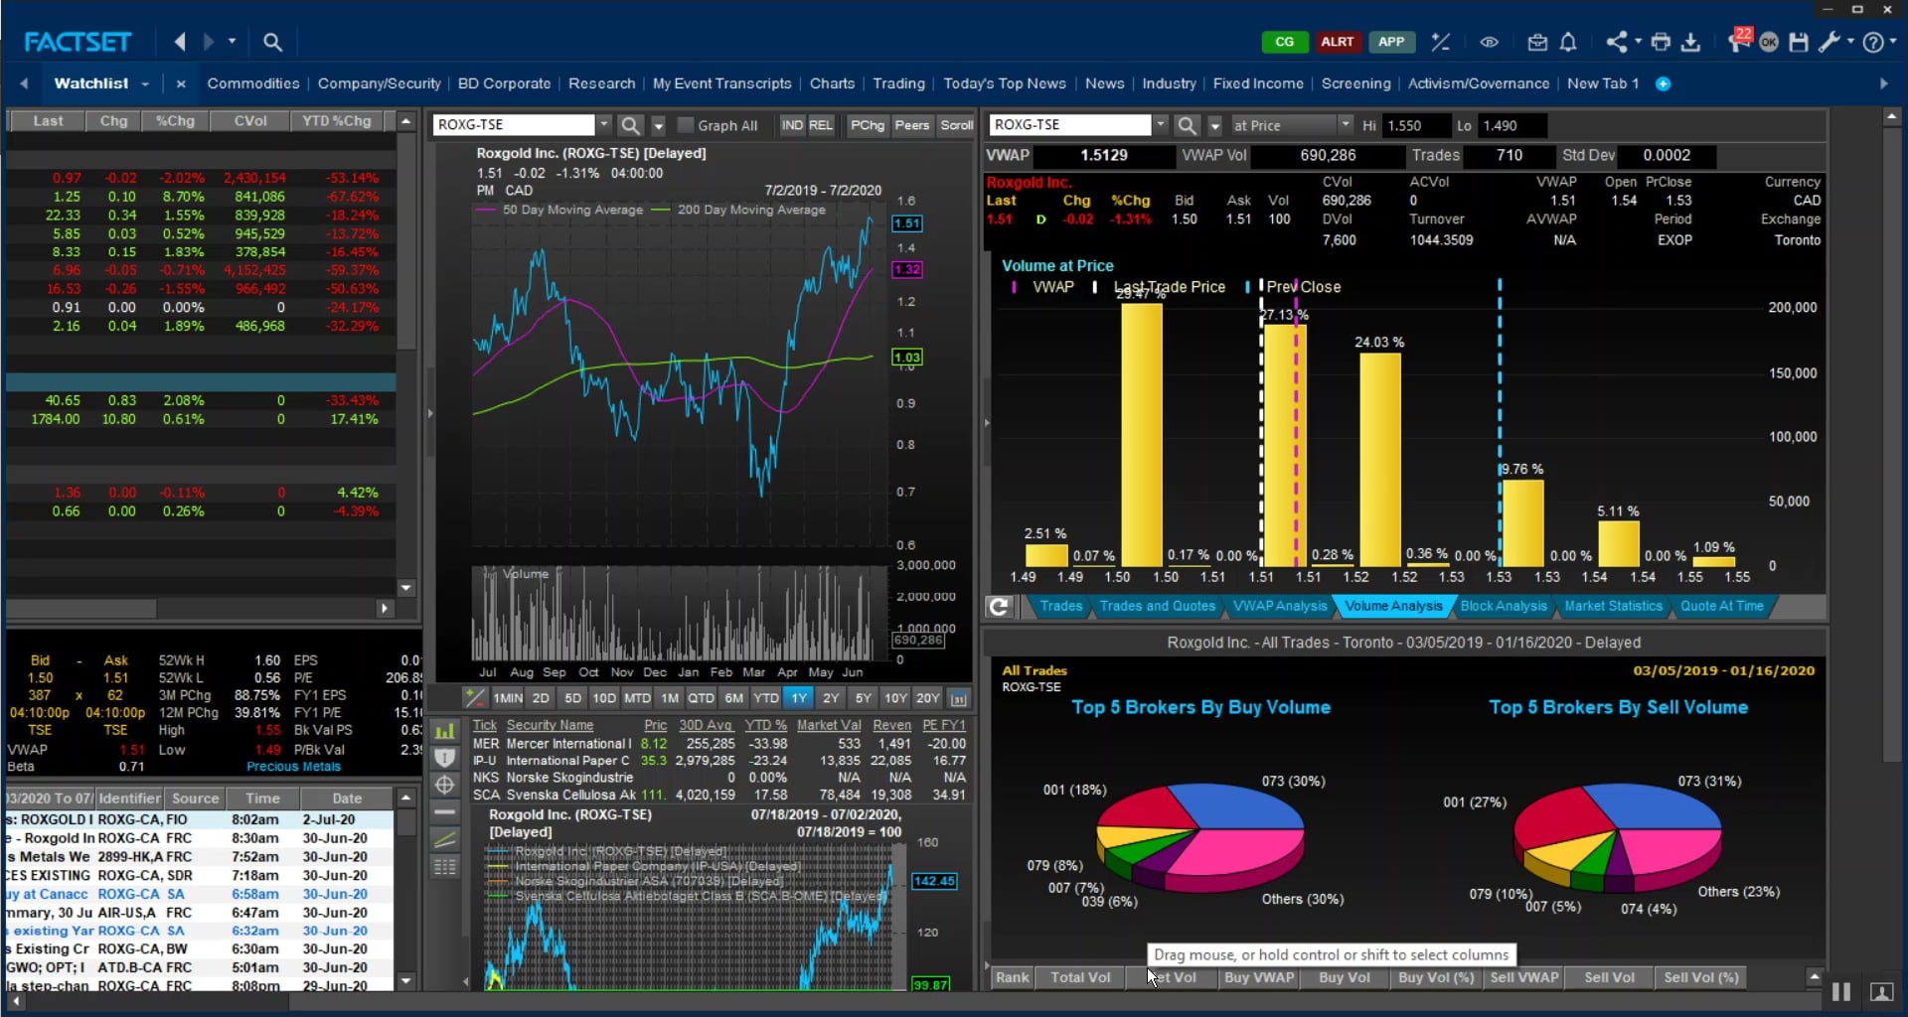Click the notifications bell icon
This screenshot has height=1017, width=1908.
1568,42
